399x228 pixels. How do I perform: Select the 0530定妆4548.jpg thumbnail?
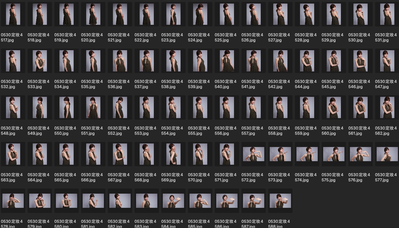13,108
